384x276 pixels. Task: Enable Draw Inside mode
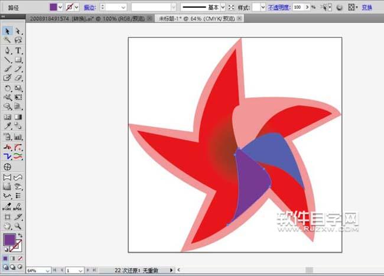20,267
